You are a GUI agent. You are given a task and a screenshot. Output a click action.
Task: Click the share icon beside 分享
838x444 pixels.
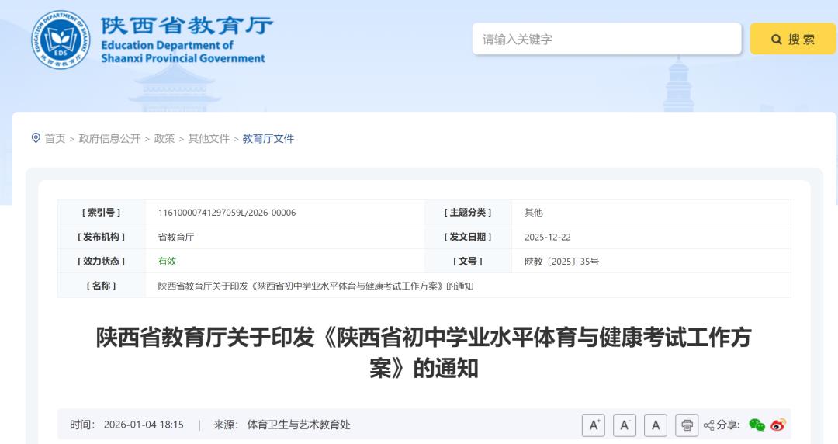point(708,425)
